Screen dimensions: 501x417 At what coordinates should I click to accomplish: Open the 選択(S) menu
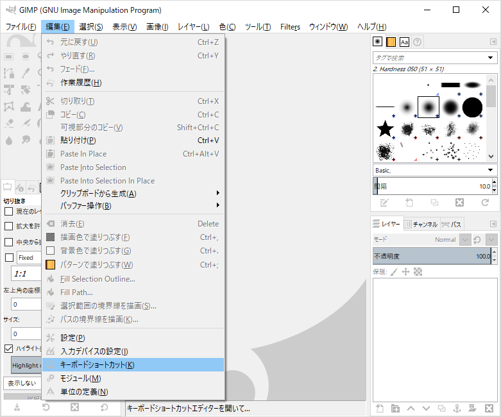point(91,27)
